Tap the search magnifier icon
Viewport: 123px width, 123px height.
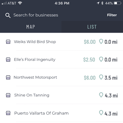click(8, 15)
